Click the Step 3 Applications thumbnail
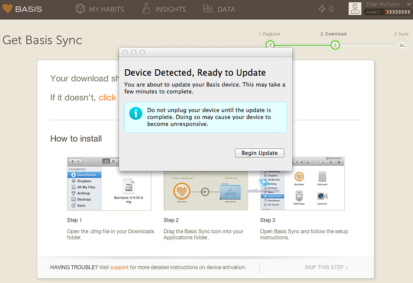 pyautogui.click(x=302, y=184)
